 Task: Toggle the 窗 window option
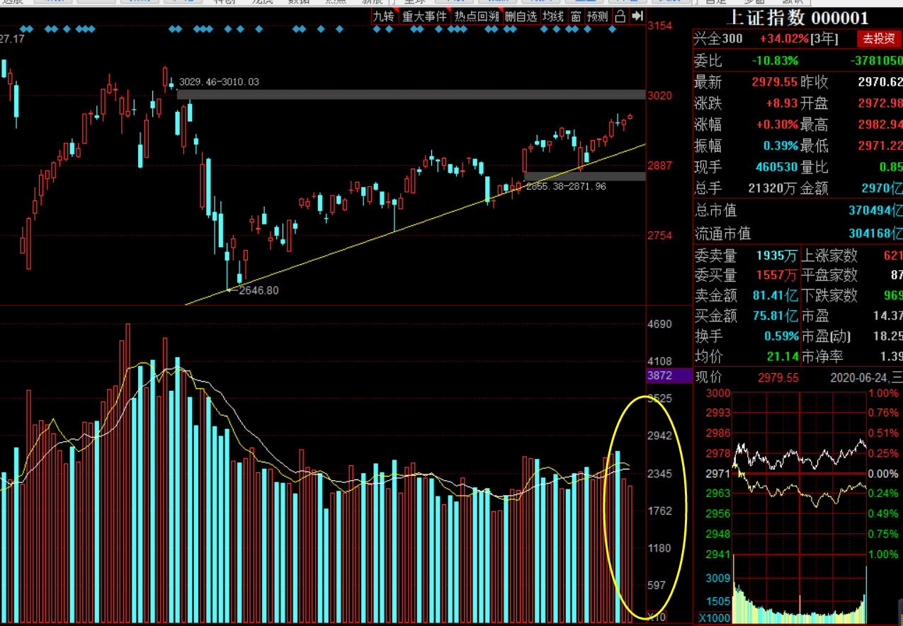[x=576, y=16]
